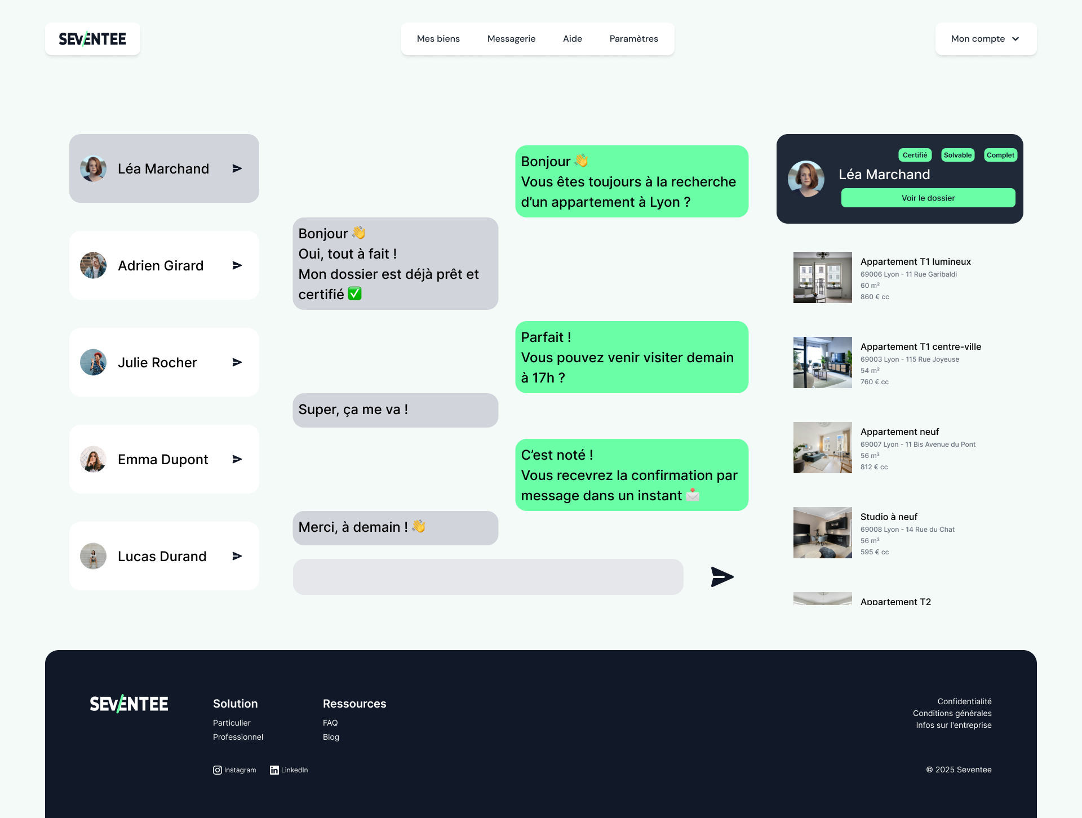Click the Voir le dossier button
1082x818 pixels.
coord(928,198)
